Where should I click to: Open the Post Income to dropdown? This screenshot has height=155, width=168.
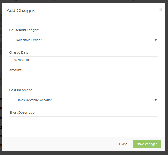(x=84, y=100)
